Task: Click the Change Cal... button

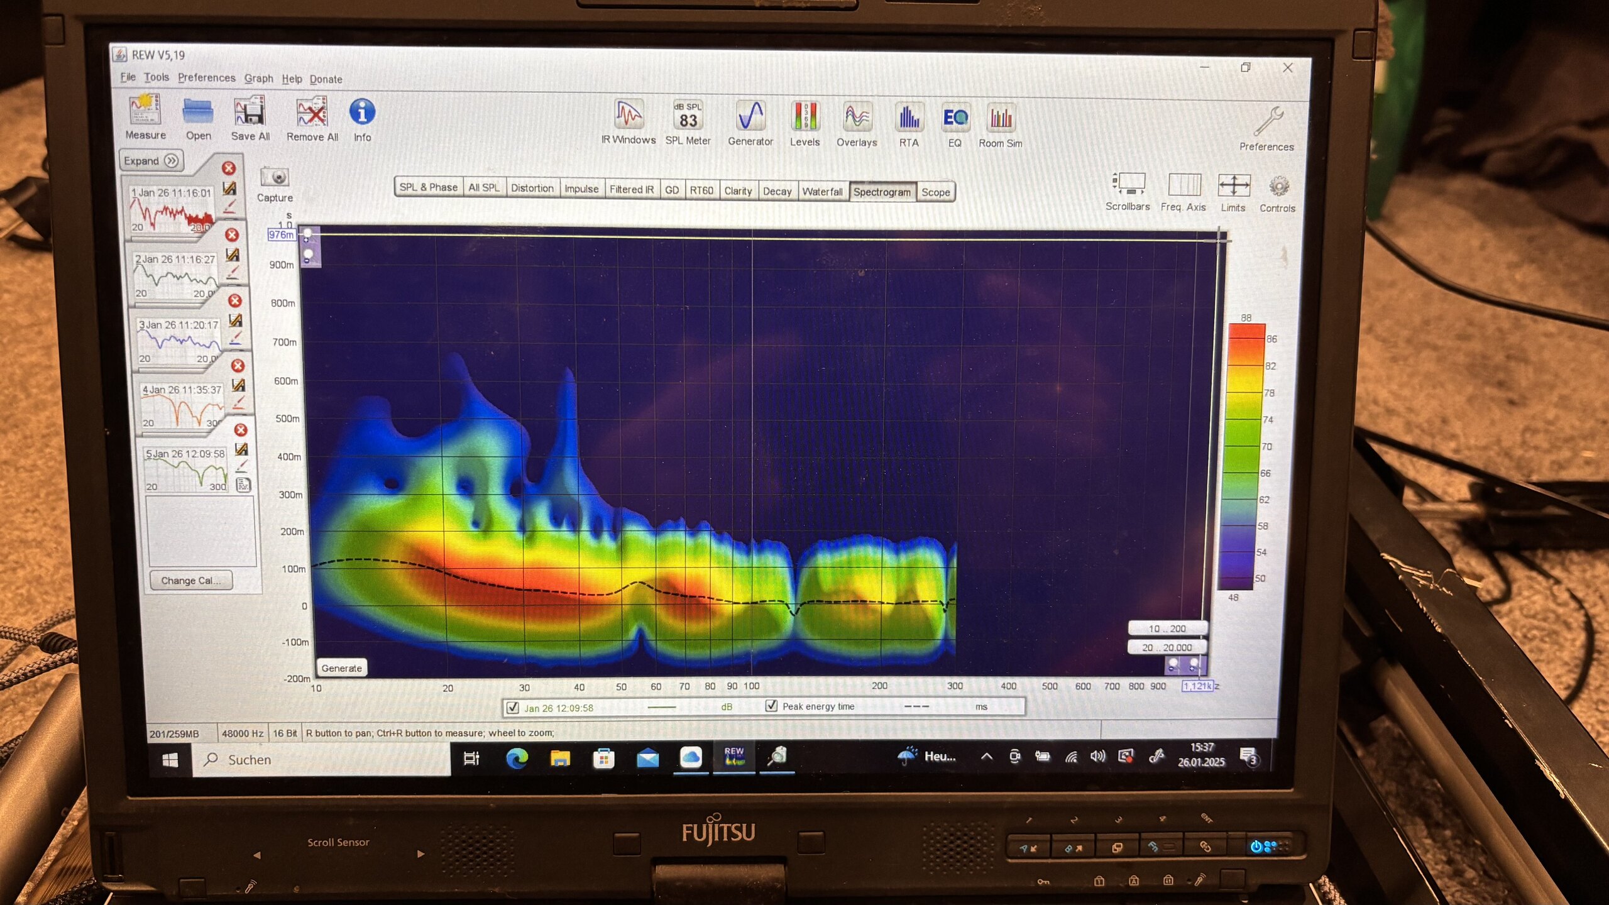Action: (190, 580)
